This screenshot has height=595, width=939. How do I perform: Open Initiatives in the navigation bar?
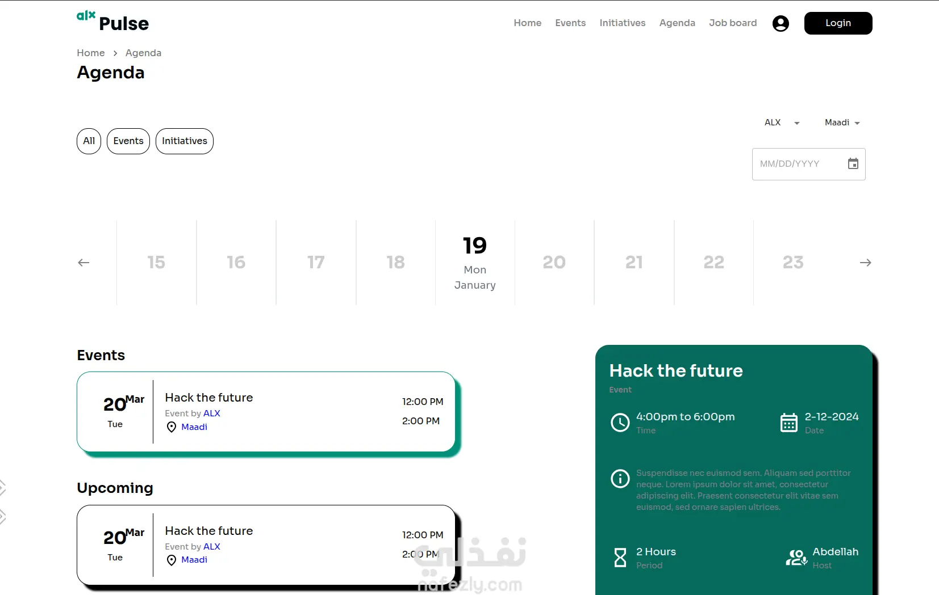click(623, 23)
